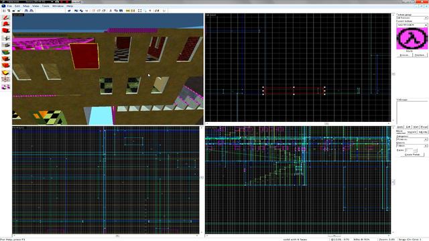Select the Camera tool
Image resolution: width=429 pixels, height=241 pixels.
6,31
